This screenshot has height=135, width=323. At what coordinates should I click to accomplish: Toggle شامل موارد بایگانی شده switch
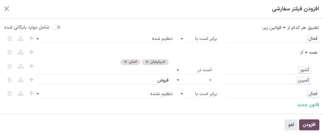tap(56, 27)
